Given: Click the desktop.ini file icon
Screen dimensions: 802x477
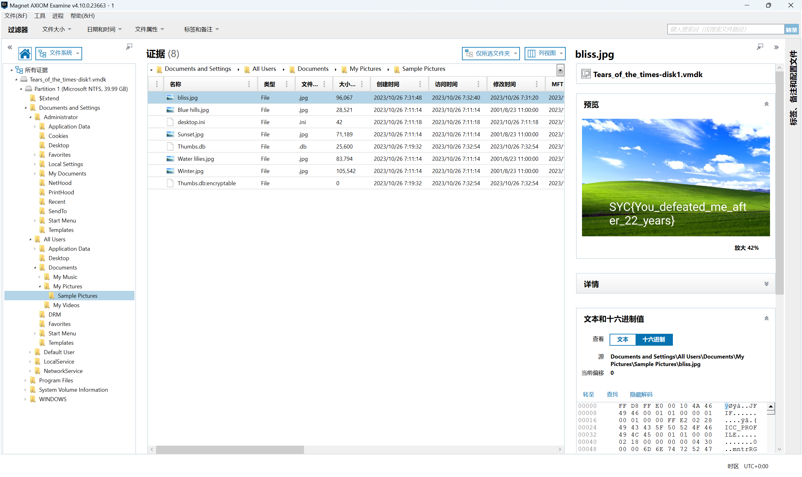Looking at the screenshot, I should click(x=170, y=122).
